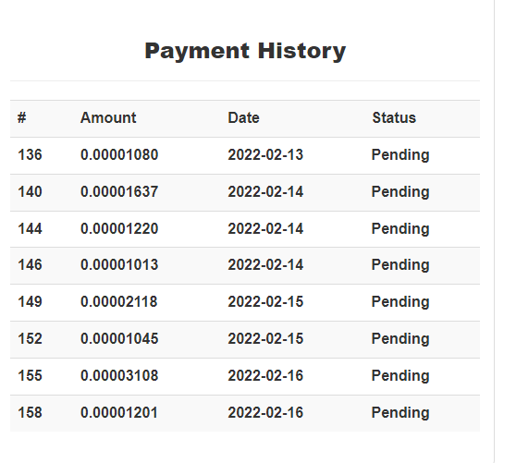Click amount 0.00002118
The height and width of the screenshot is (463, 516).
[119, 301]
